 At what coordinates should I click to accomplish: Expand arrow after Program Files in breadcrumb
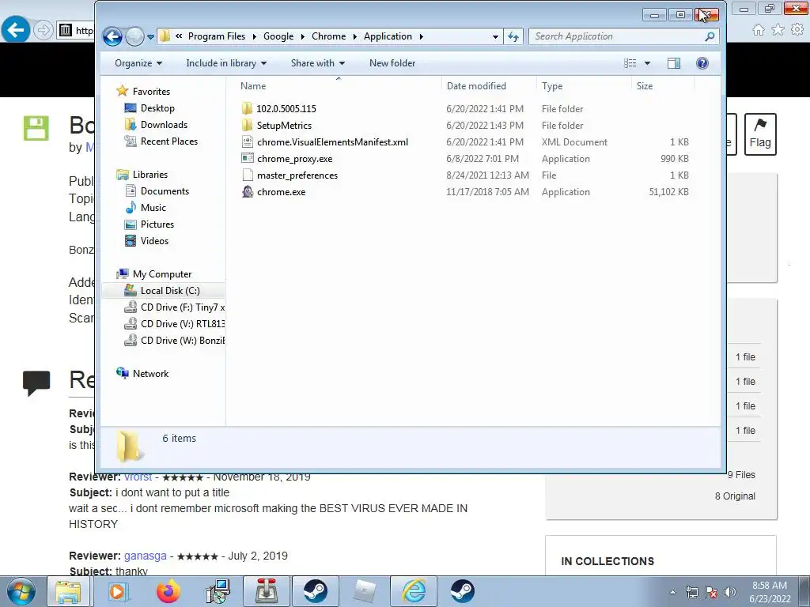(254, 36)
